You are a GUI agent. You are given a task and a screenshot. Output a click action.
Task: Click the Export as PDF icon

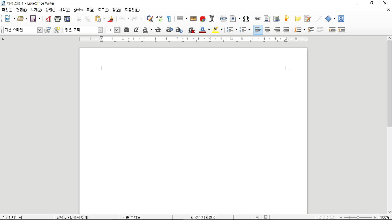coord(48,19)
